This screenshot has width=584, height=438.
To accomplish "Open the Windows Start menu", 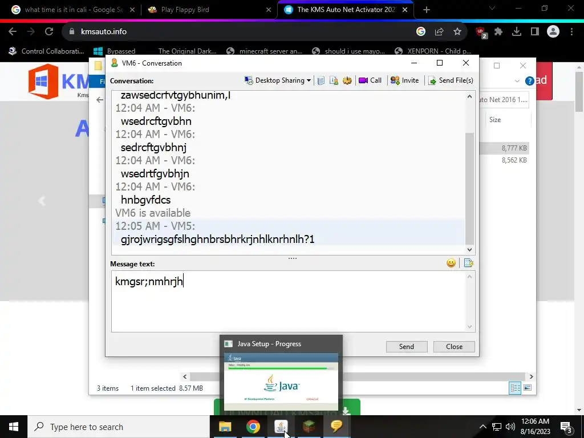I will pos(14,427).
